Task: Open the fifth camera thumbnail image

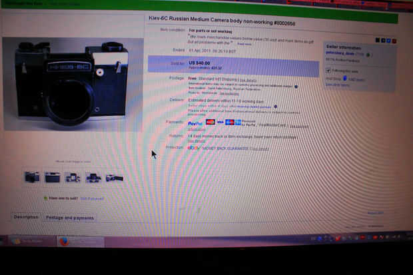Action: (x=115, y=178)
